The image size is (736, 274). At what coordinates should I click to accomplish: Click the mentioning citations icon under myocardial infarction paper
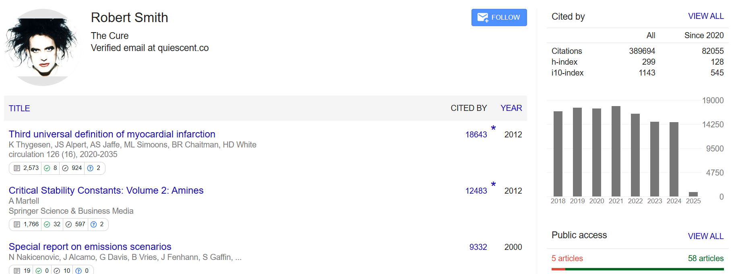click(65, 168)
